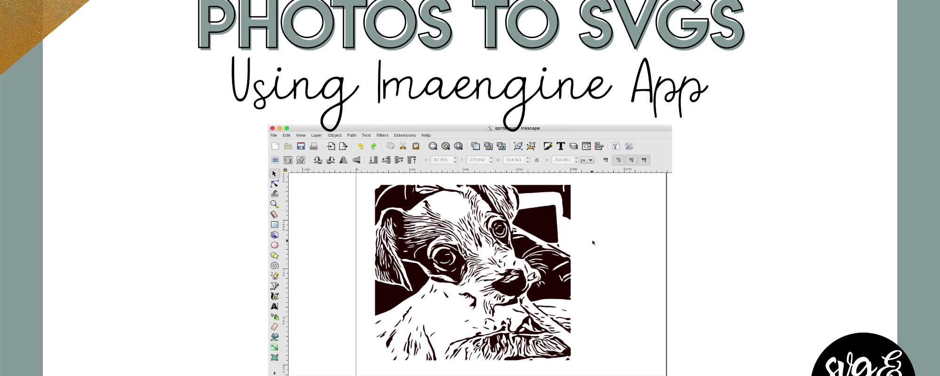Toggle the width/height lock icon
This screenshot has width=940, height=376.
[537, 160]
